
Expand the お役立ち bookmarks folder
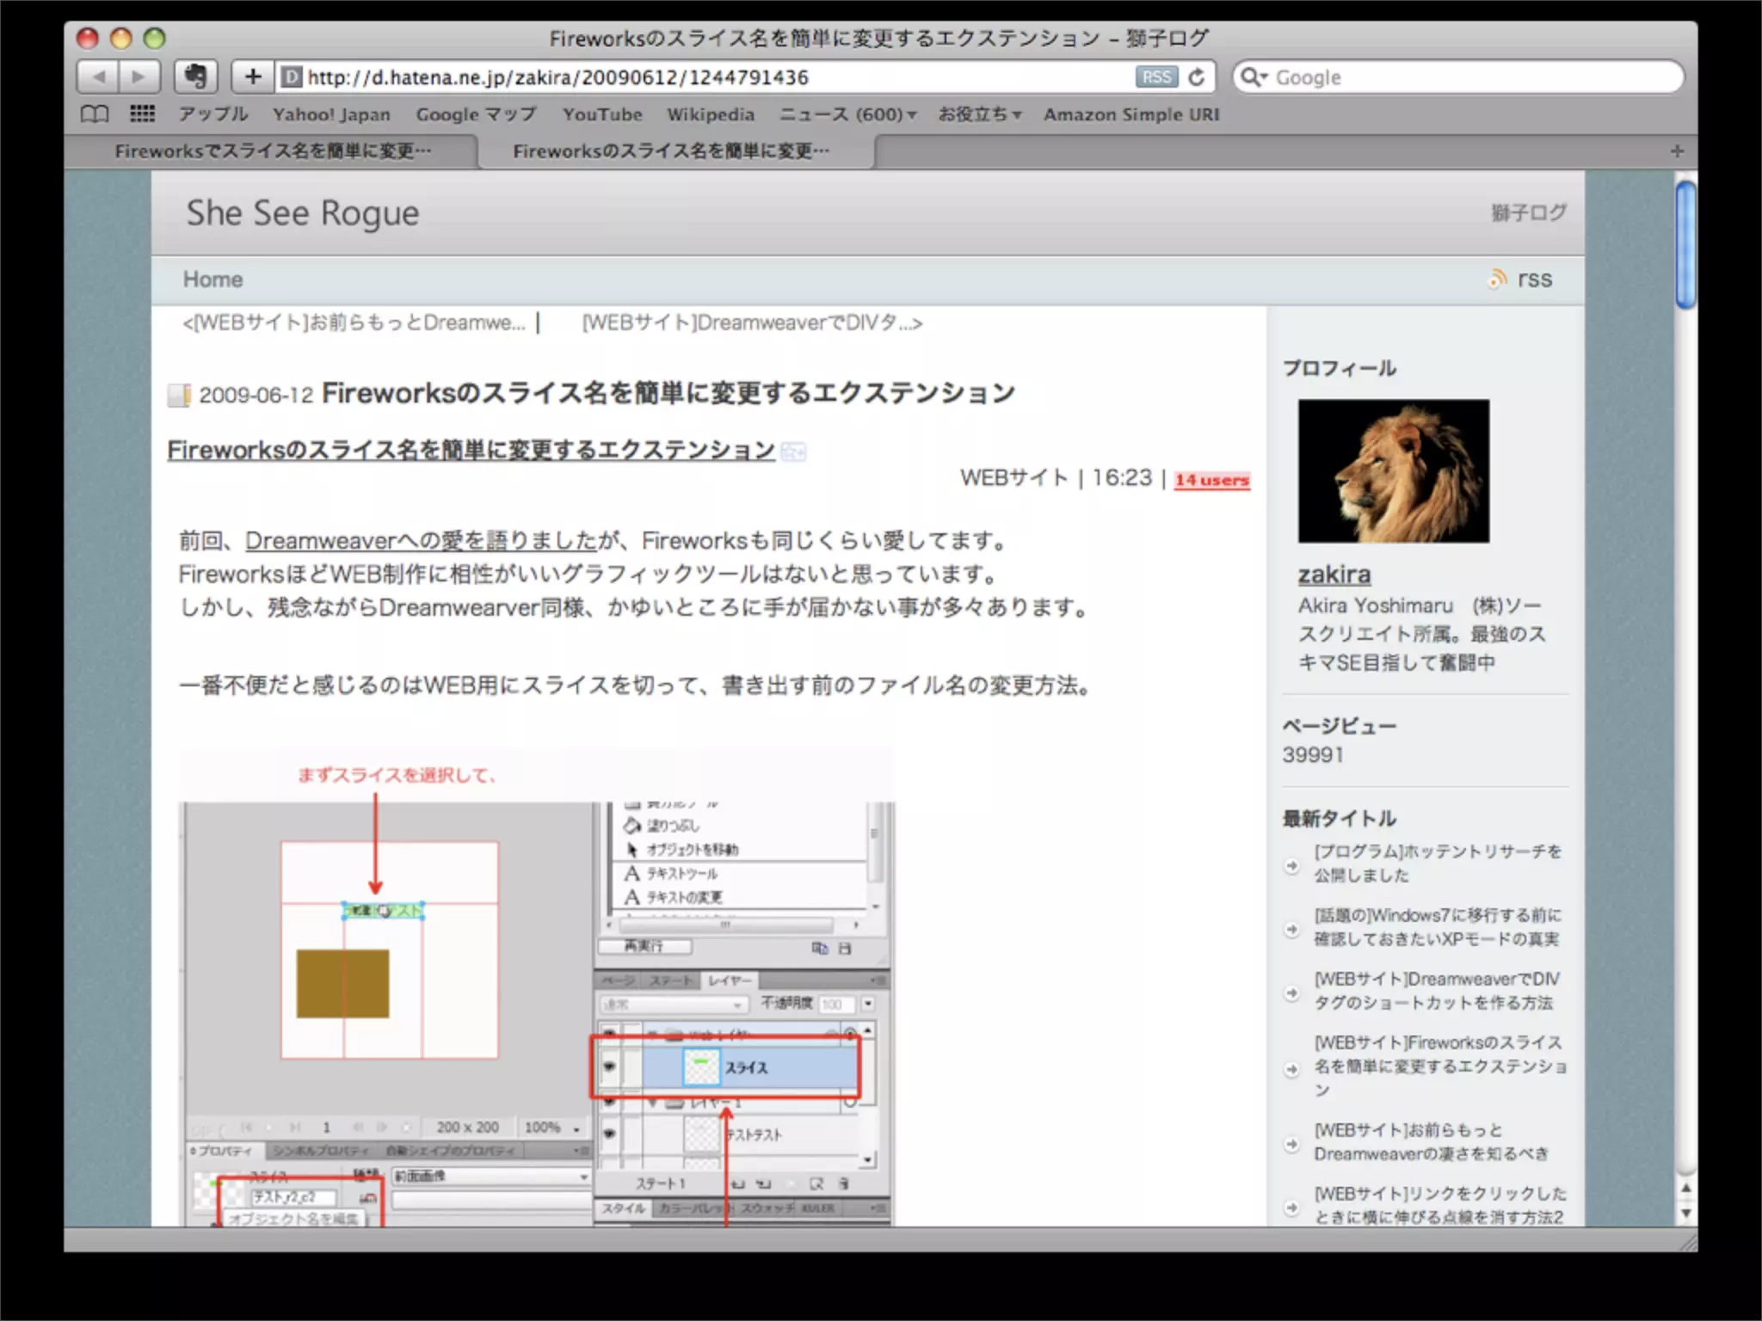979,114
